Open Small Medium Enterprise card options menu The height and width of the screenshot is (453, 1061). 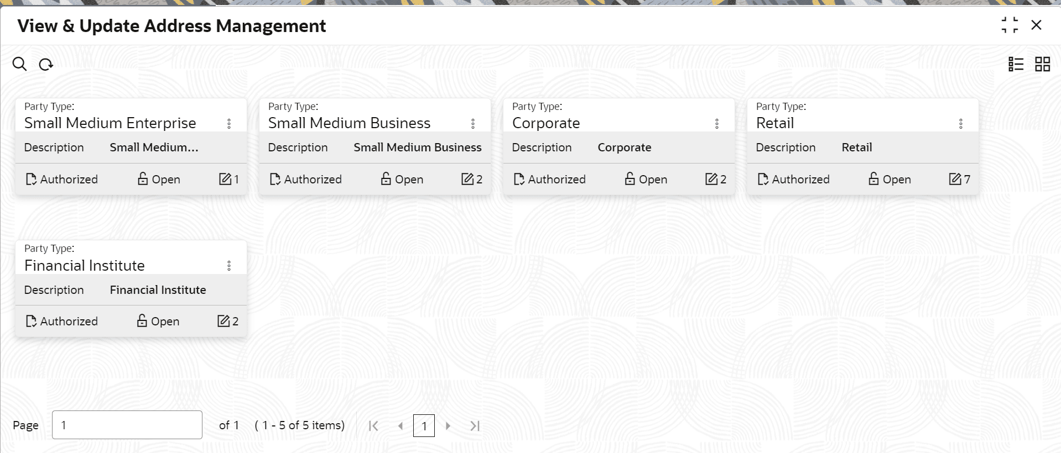(x=229, y=124)
